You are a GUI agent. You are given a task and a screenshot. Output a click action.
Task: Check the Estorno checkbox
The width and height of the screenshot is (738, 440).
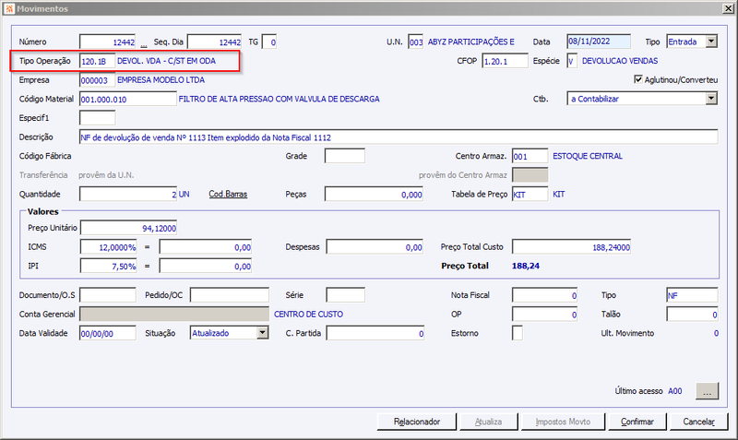pyautogui.click(x=518, y=333)
